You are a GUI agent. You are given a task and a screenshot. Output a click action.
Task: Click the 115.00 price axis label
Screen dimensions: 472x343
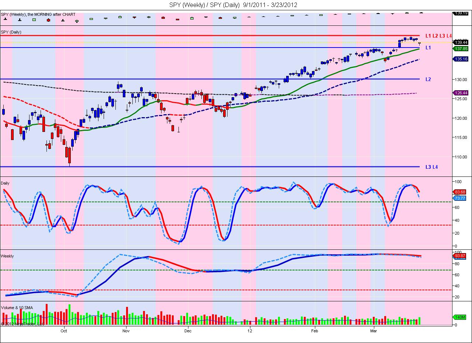click(x=462, y=137)
